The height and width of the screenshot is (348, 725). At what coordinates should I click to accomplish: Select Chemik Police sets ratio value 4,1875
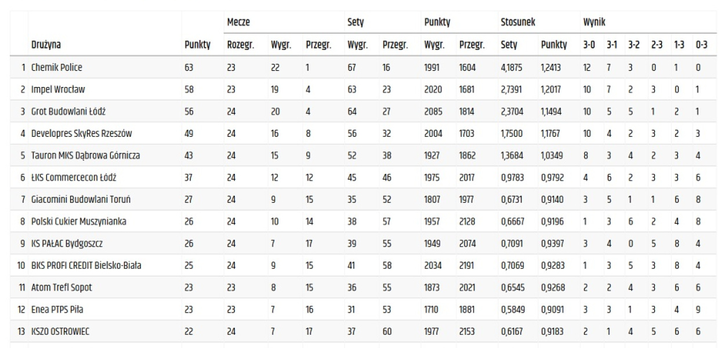point(512,67)
